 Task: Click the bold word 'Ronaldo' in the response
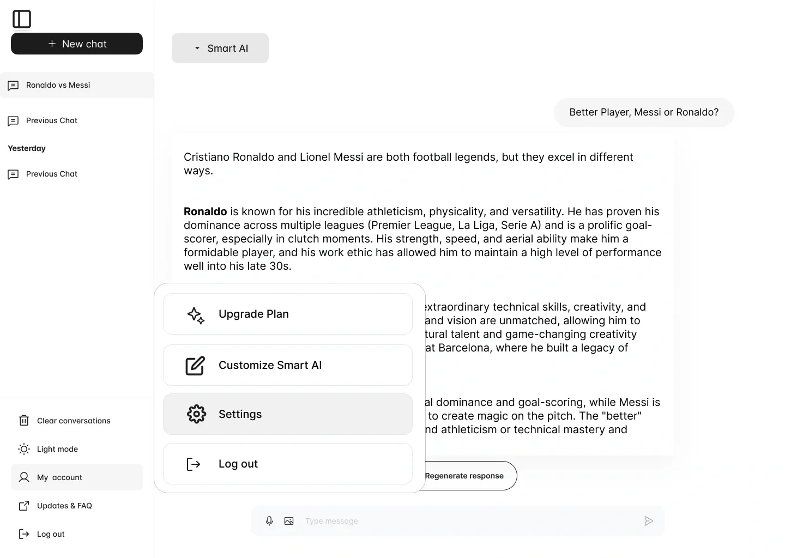pos(205,211)
